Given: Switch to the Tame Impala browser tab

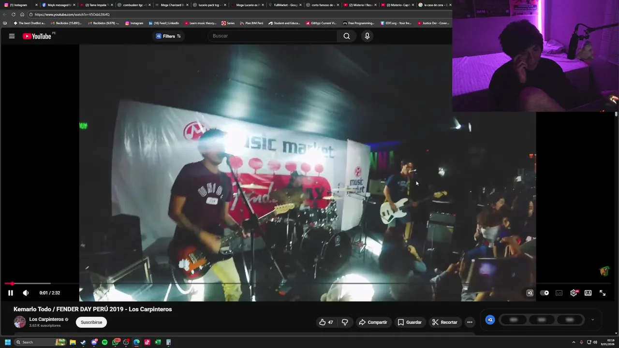Looking at the screenshot, I should click(x=96, y=5).
